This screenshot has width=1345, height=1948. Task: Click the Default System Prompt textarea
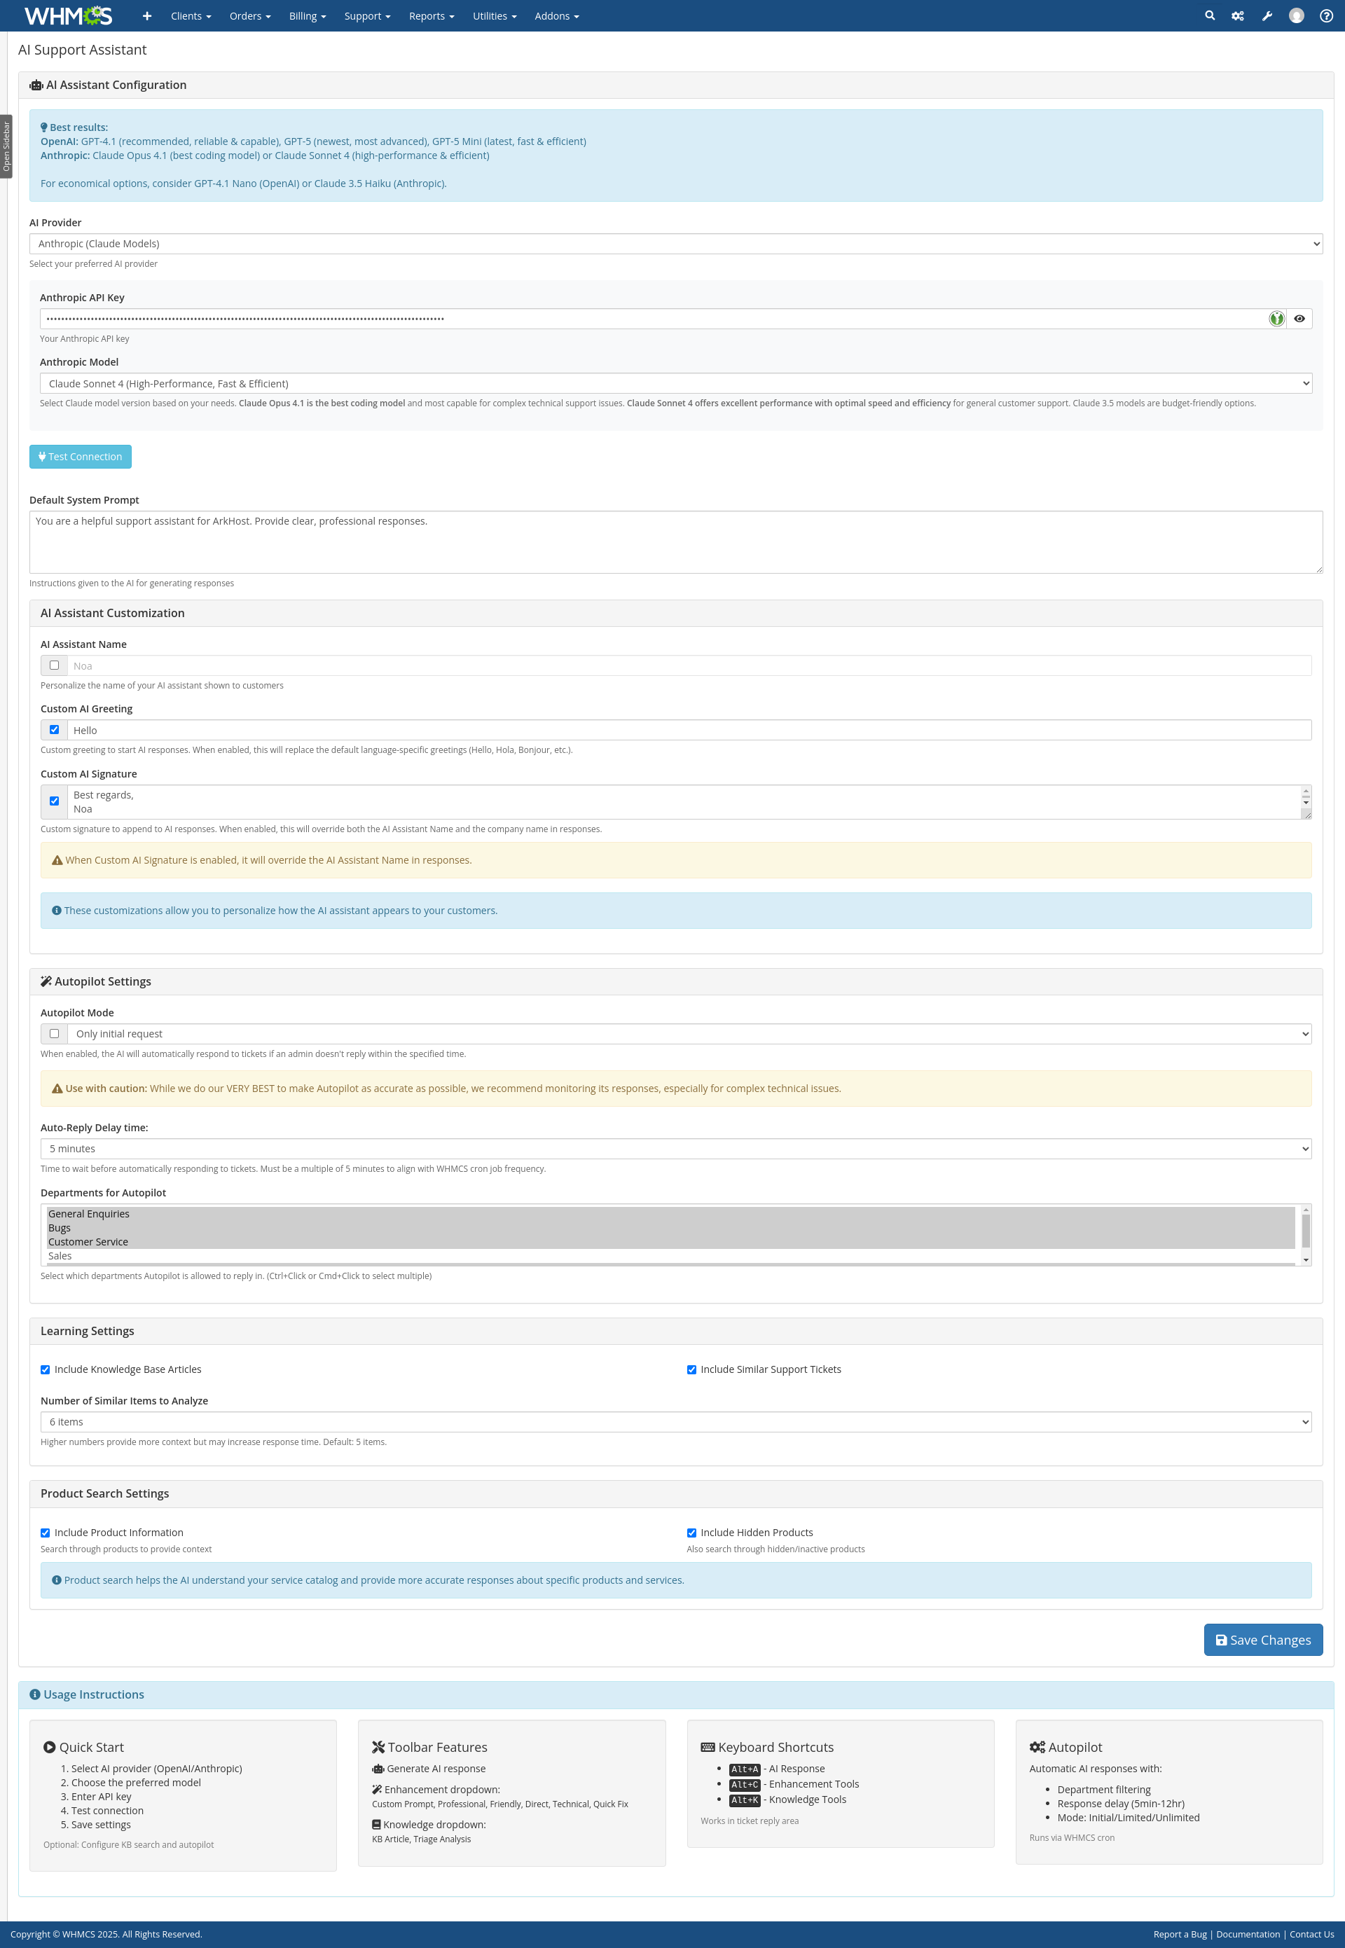[676, 541]
